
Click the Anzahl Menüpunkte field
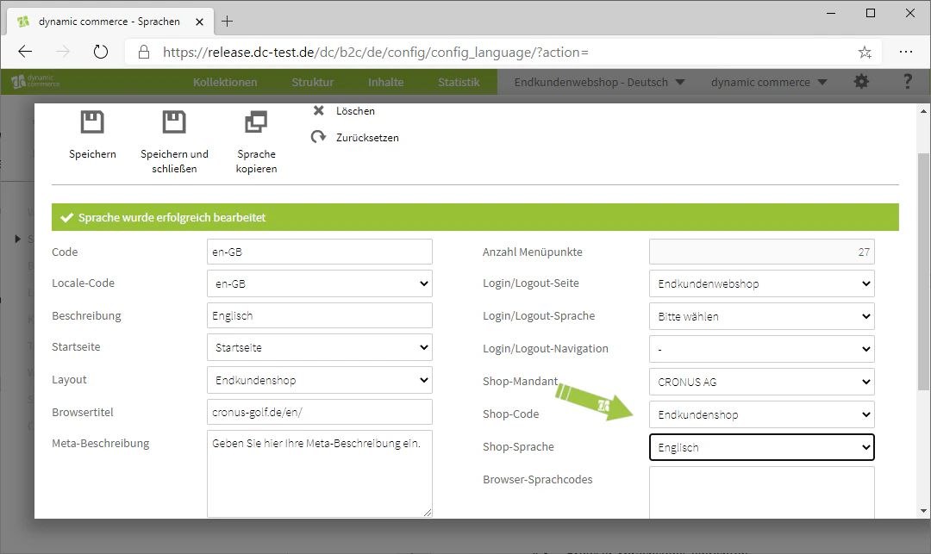click(x=762, y=252)
